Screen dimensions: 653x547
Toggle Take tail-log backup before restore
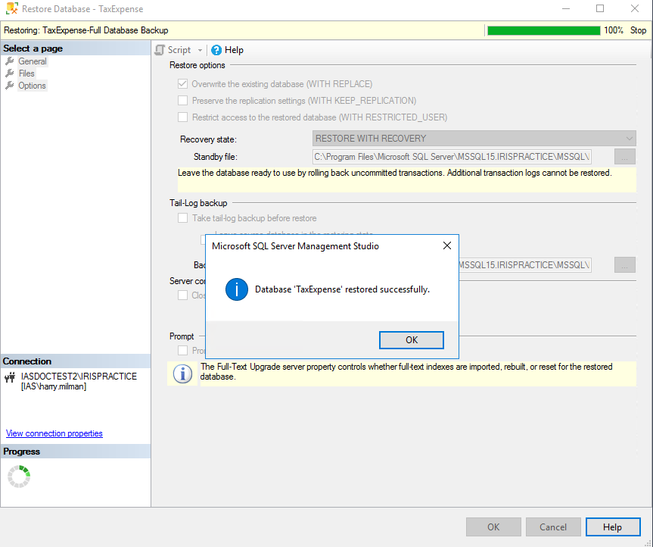click(182, 218)
